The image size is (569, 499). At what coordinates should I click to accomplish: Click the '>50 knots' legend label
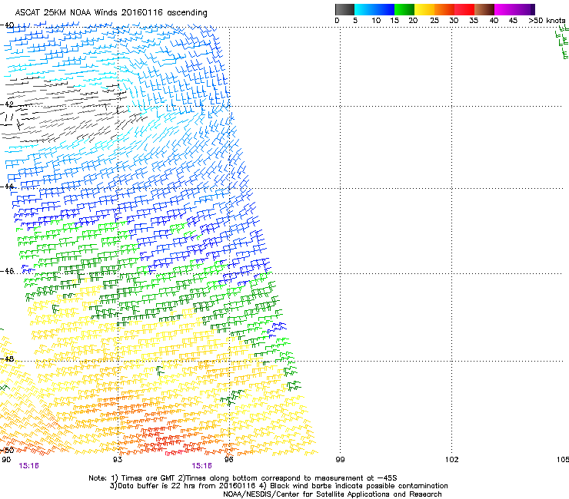pos(547,20)
